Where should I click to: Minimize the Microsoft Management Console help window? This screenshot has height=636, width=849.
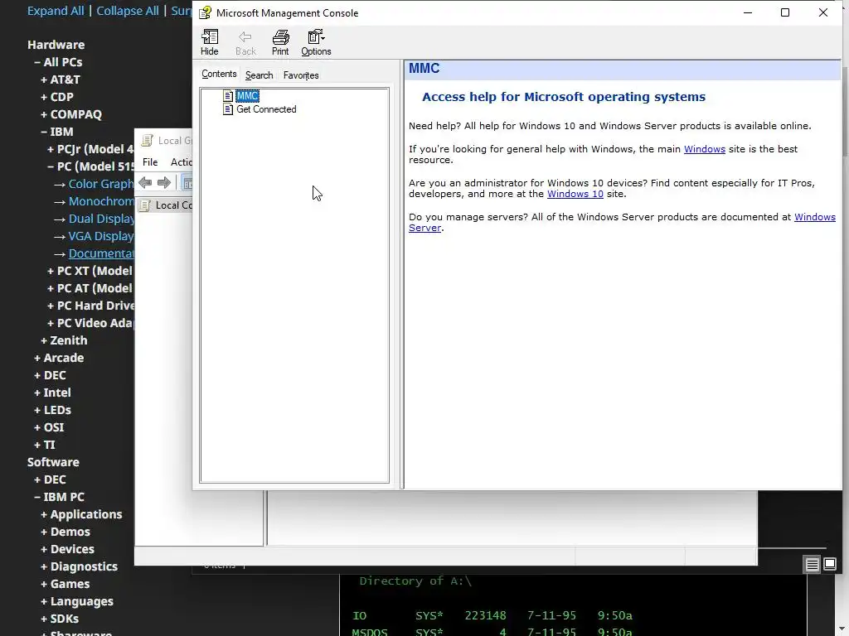(748, 12)
